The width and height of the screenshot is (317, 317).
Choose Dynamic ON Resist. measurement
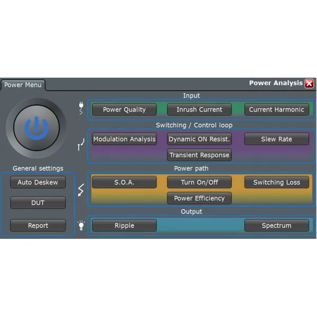(199, 139)
